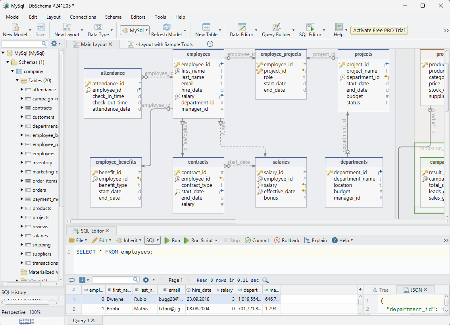Click the salaries table header in diagram

tap(281, 162)
